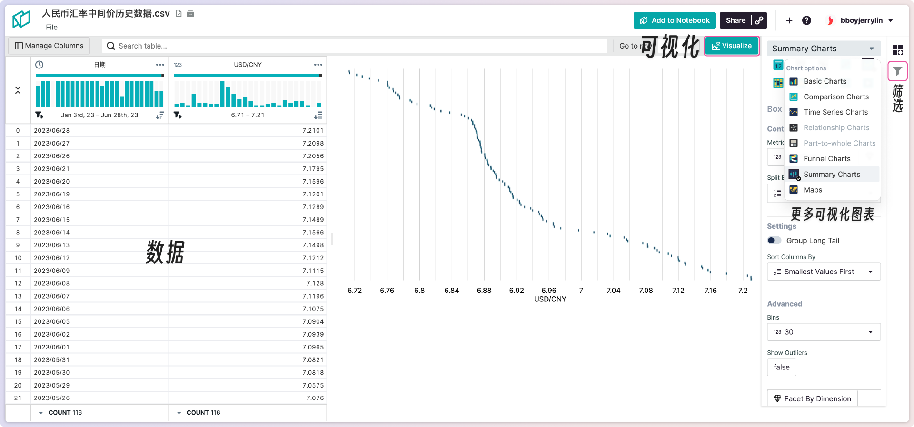Click the divider handle between table and chart
The image size is (914, 427).
332,238
